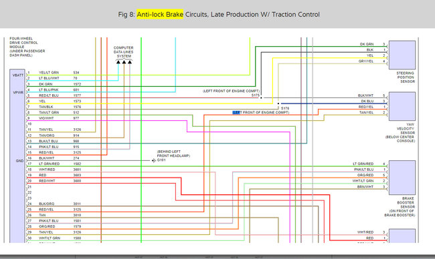Click the VBATT label on the module
The height and width of the screenshot is (259, 435).
pyautogui.click(x=18, y=75)
